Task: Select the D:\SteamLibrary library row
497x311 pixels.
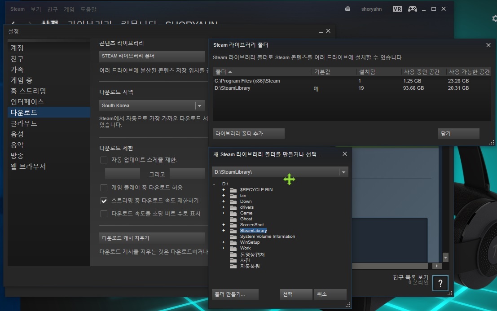Action: pos(352,88)
